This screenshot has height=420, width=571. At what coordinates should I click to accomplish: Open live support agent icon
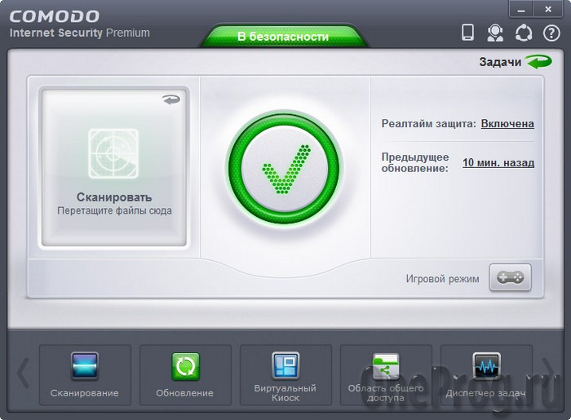495,33
